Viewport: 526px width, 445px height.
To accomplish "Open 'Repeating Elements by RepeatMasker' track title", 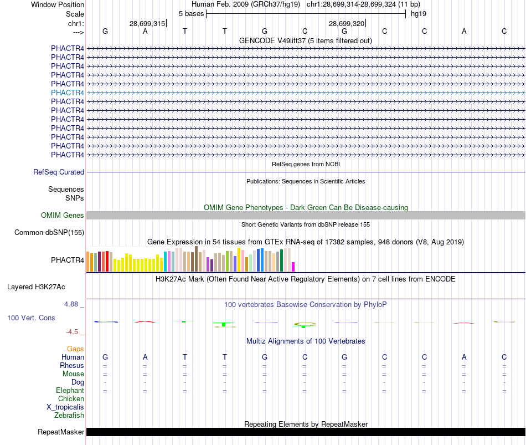I will 306,424.
